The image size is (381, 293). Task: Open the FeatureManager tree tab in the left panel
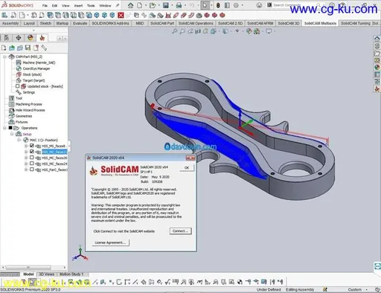(x=7, y=38)
